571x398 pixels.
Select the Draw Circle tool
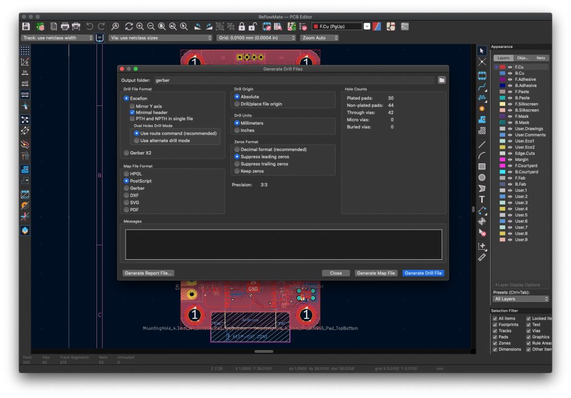(x=482, y=177)
